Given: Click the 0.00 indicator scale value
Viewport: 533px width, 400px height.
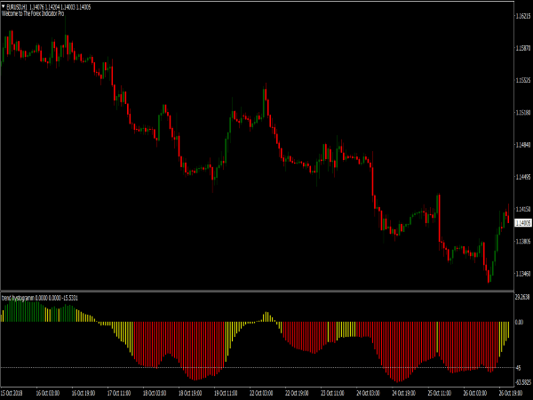Looking at the screenshot, I should pyautogui.click(x=519, y=322).
